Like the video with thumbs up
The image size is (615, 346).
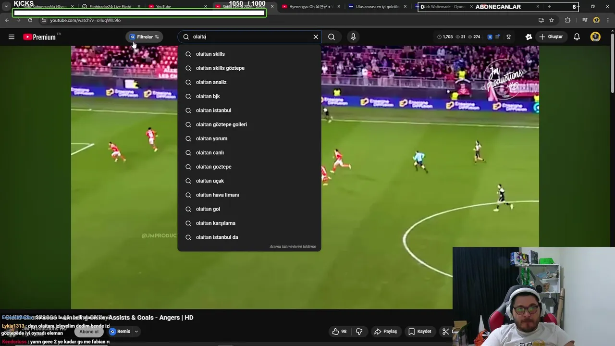[x=339, y=332]
